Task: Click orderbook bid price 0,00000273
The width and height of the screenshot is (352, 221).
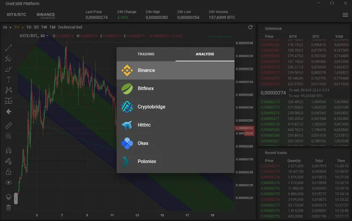Action: point(270,107)
